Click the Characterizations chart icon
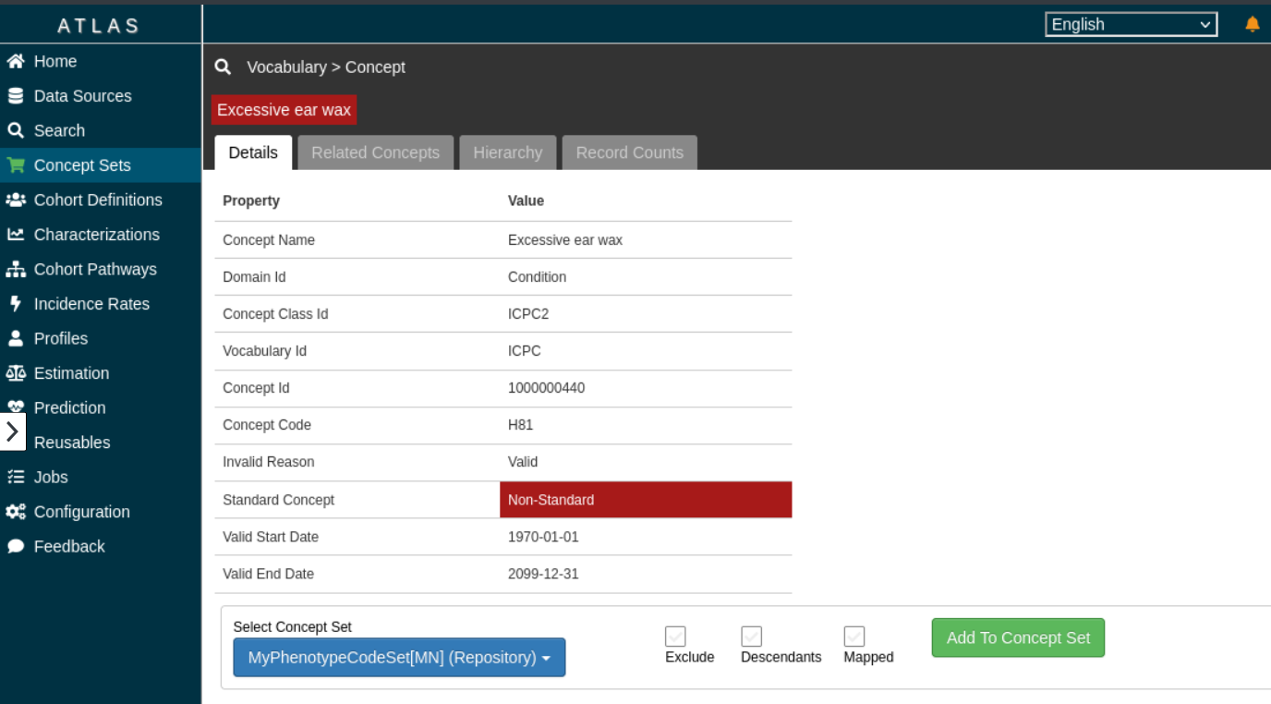The image size is (1271, 704). pyautogui.click(x=15, y=235)
